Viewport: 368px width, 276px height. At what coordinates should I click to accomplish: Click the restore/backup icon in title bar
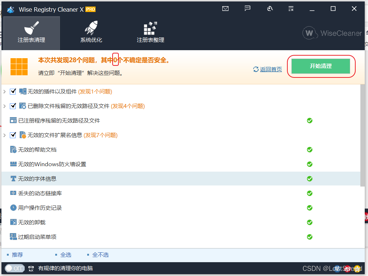(x=270, y=9)
